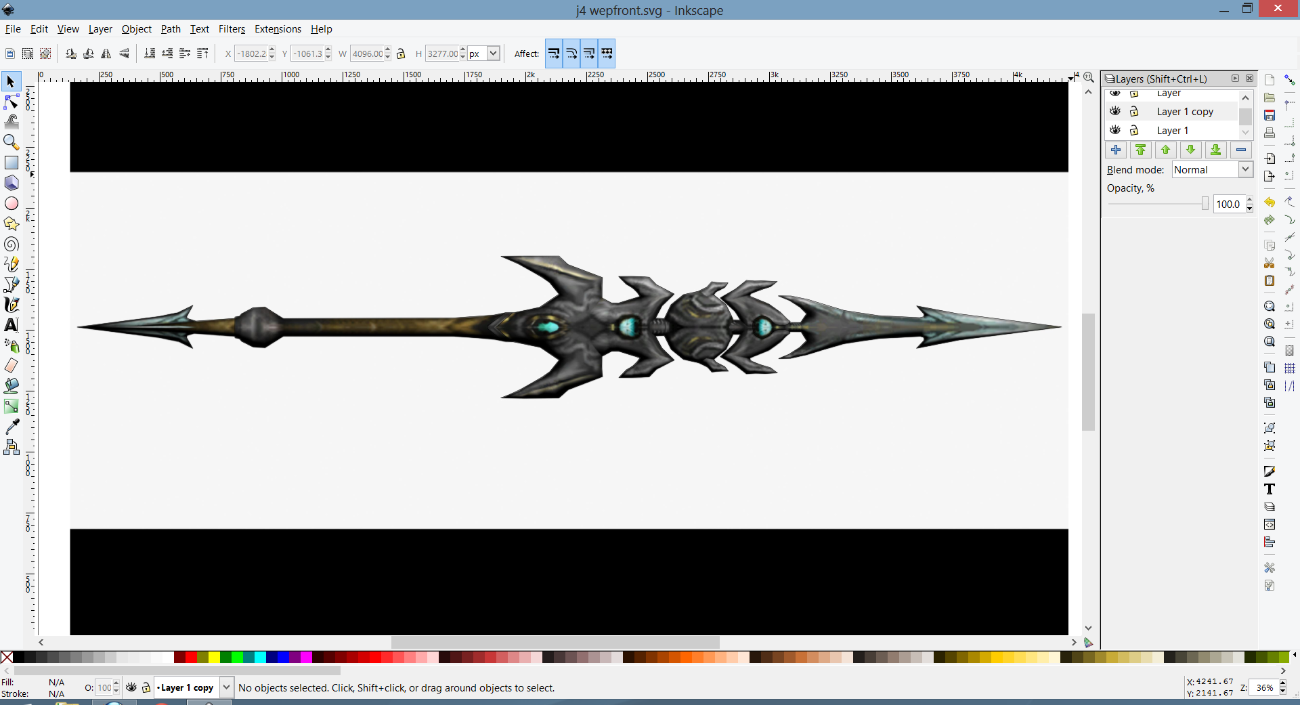Image resolution: width=1300 pixels, height=705 pixels.
Task: Delete the current layer with minus button
Action: 1241,150
